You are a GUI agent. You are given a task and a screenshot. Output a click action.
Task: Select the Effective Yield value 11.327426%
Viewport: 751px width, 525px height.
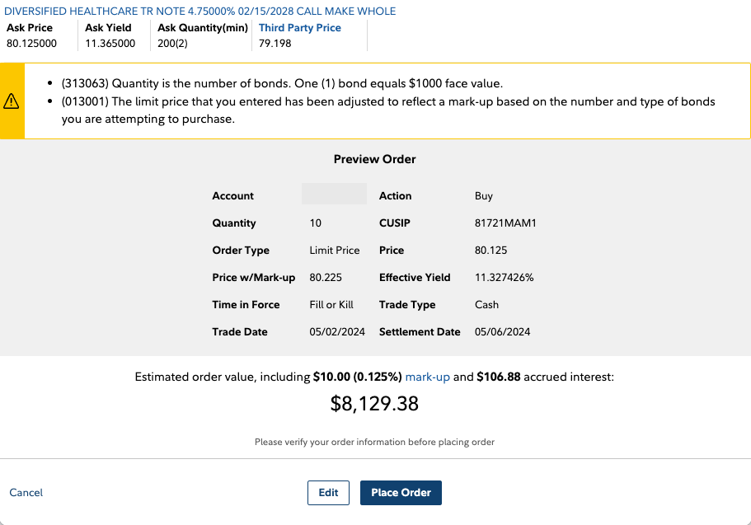[x=504, y=278]
